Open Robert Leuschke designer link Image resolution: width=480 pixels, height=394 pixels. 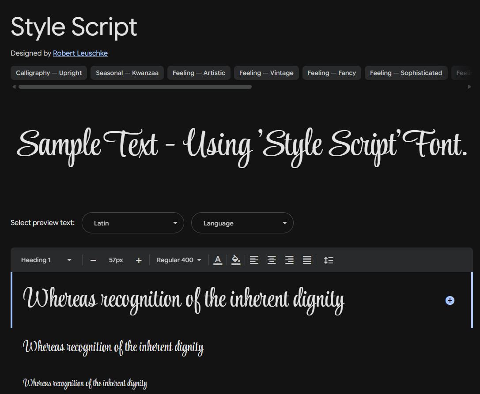(80, 53)
